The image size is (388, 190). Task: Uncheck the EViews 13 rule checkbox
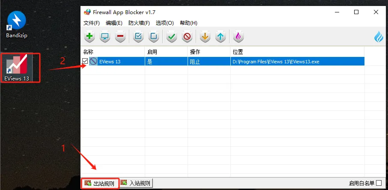(x=85, y=61)
